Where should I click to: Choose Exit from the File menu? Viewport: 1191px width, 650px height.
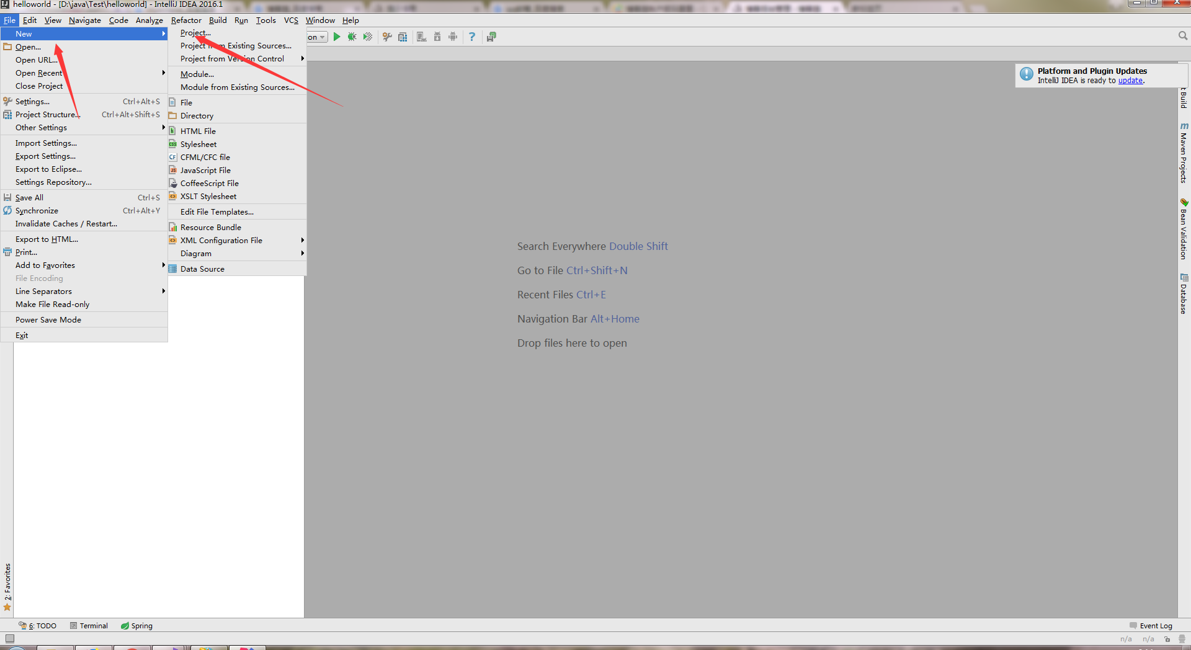84,336
